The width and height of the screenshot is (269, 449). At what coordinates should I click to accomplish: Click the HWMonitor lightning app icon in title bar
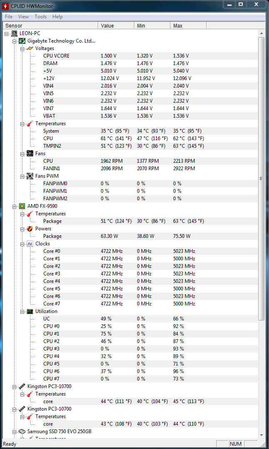pyautogui.click(x=6, y=6)
